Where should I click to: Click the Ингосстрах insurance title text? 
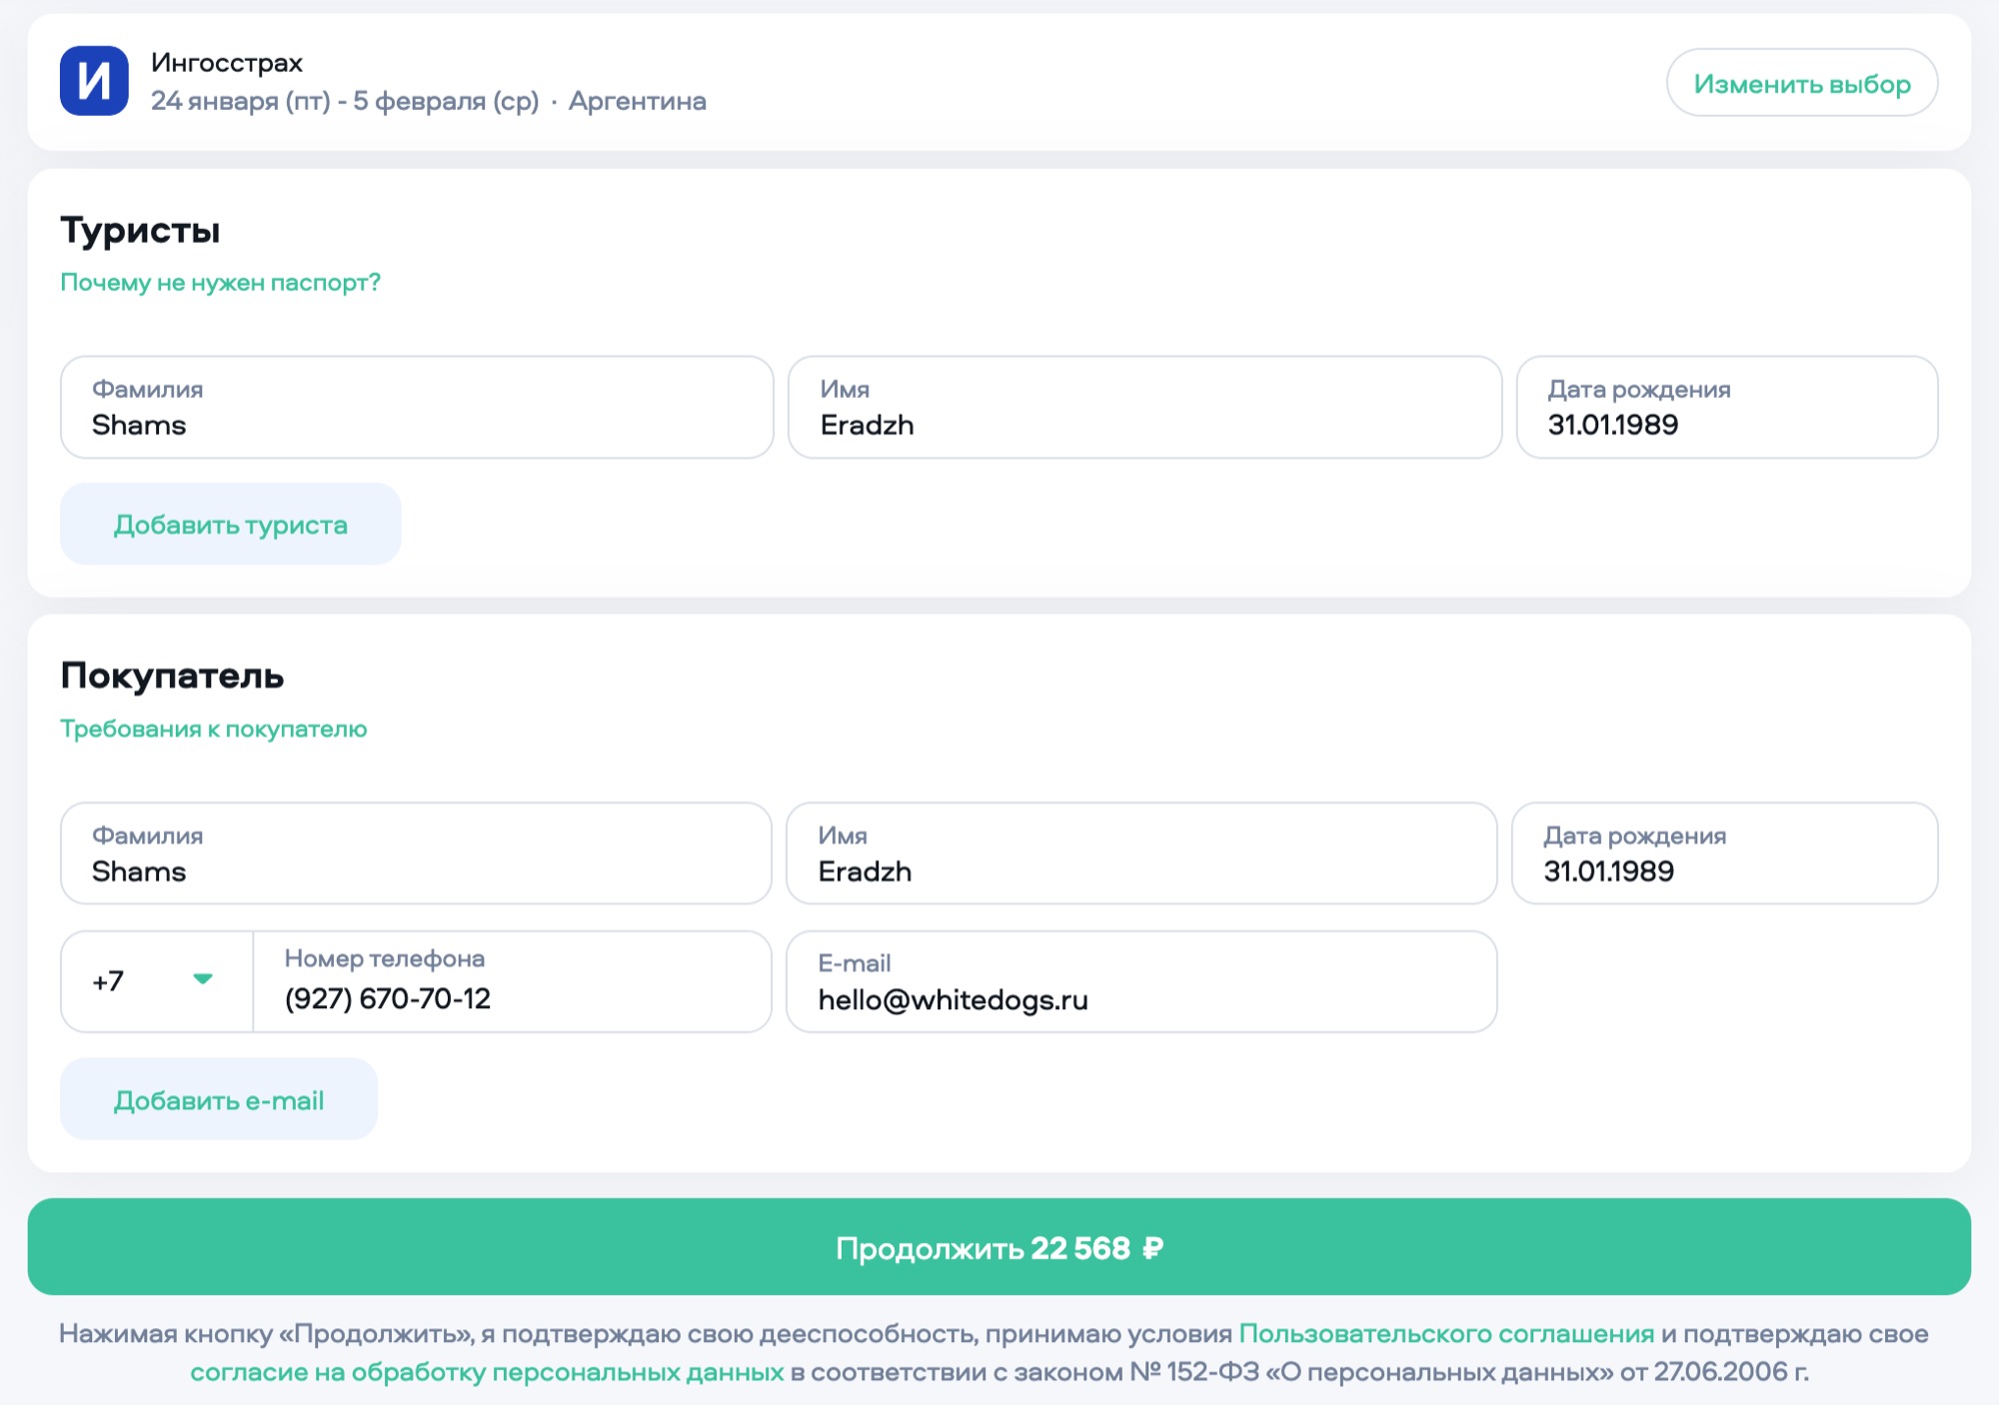pyautogui.click(x=227, y=63)
